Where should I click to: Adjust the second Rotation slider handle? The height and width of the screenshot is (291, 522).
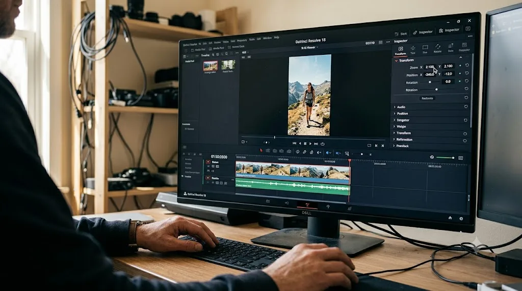pyautogui.click(x=436, y=90)
